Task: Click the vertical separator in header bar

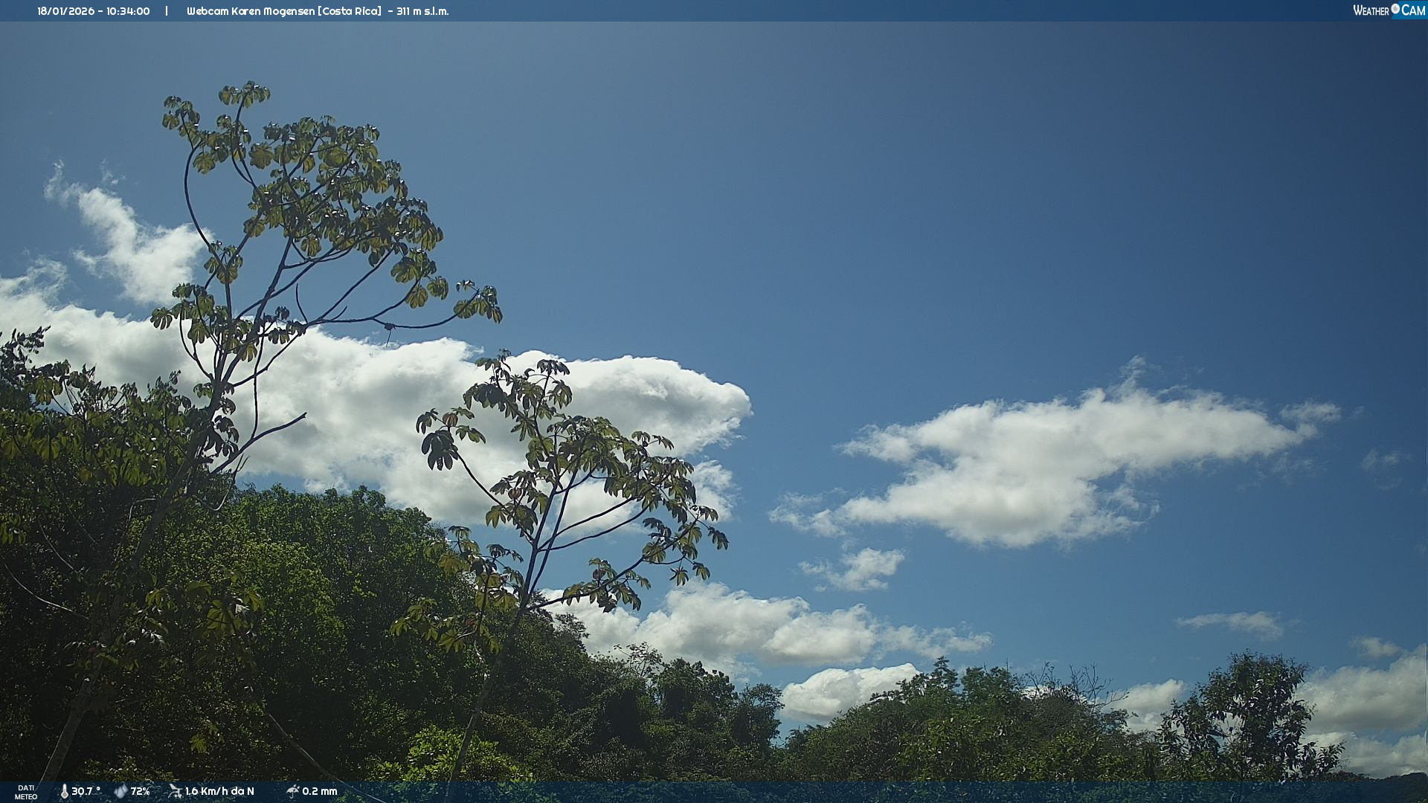Action: pos(167,11)
